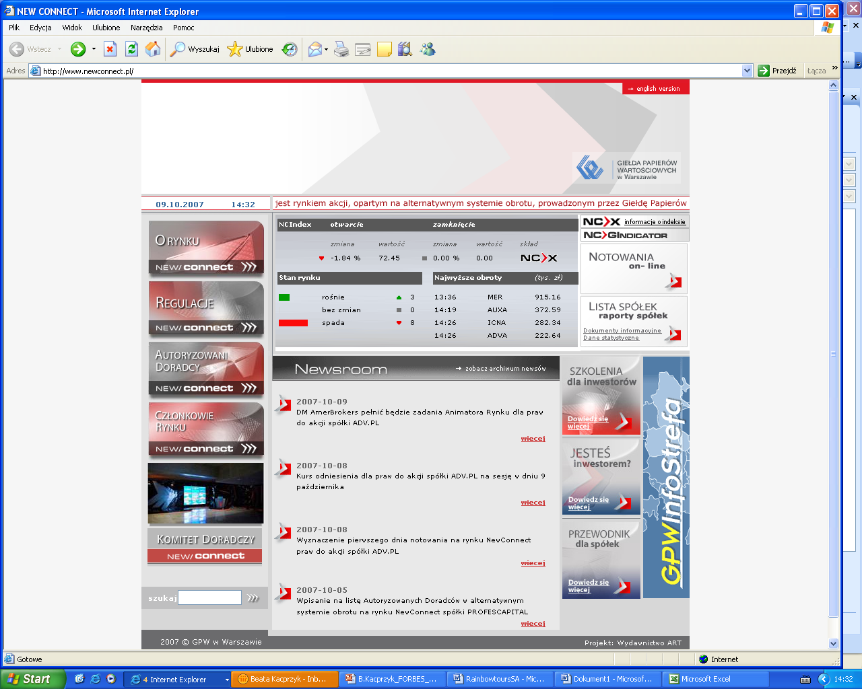The width and height of the screenshot is (862, 689).
Task: Click the page vertical scrollbar thumb
Action: coord(833,354)
